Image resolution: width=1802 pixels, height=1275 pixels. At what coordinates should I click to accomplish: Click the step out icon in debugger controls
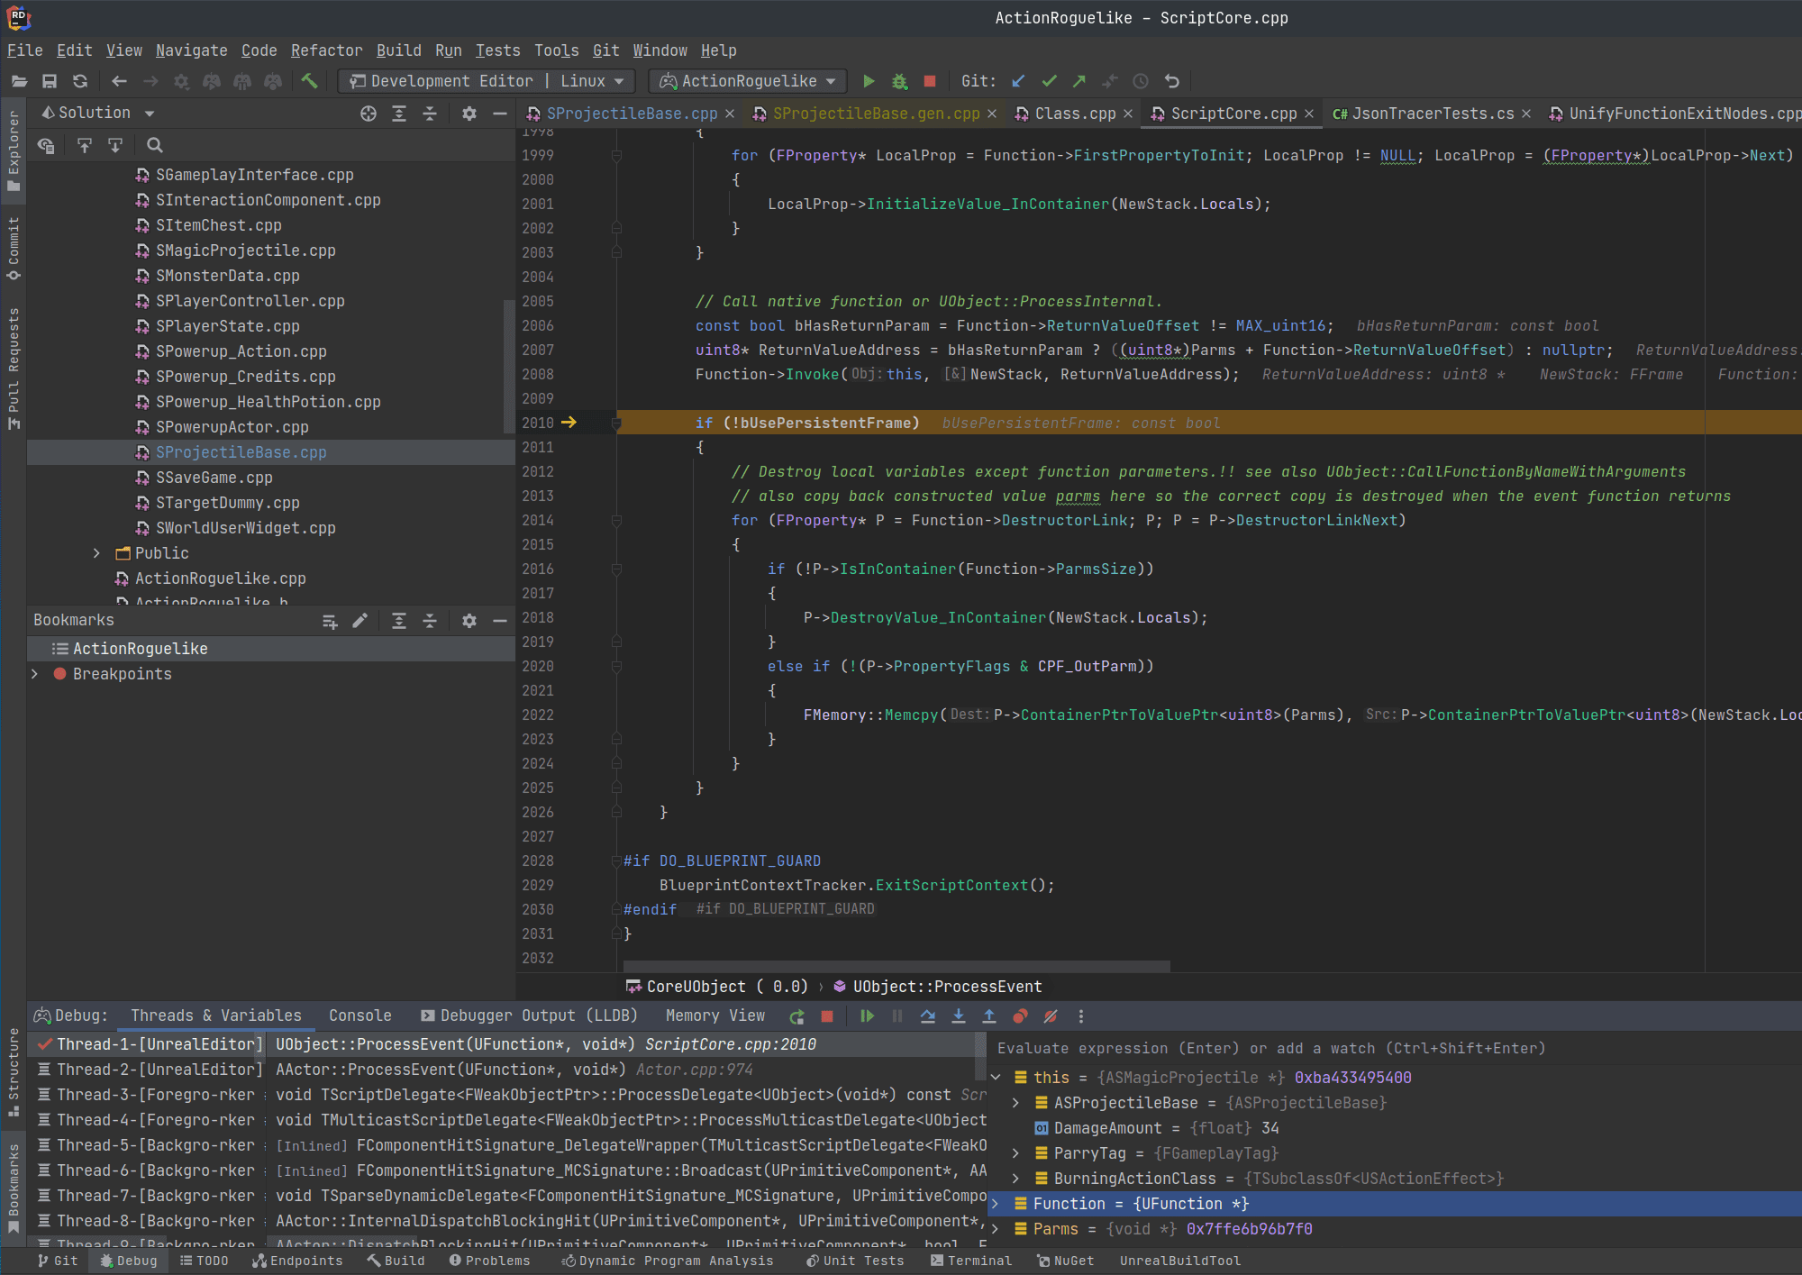987,1018
